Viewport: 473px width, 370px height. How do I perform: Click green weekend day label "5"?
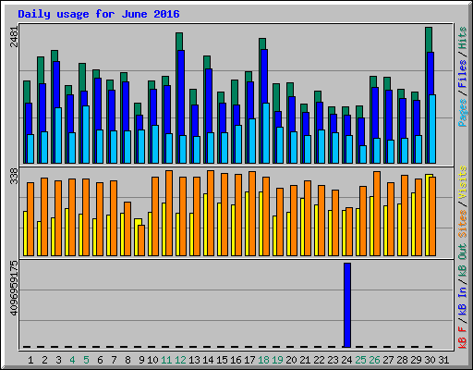86,360
